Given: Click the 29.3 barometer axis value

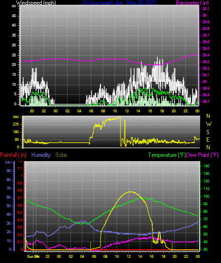Looking at the screenshot, I should pyautogui.click(x=206, y=62).
